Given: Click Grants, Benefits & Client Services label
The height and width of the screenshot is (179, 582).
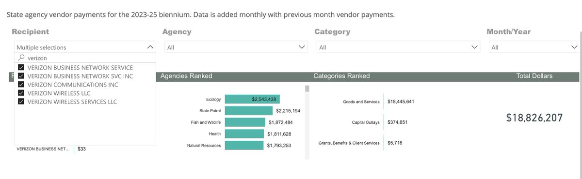Looking at the screenshot, I should pyautogui.click(x=349, y=143).
